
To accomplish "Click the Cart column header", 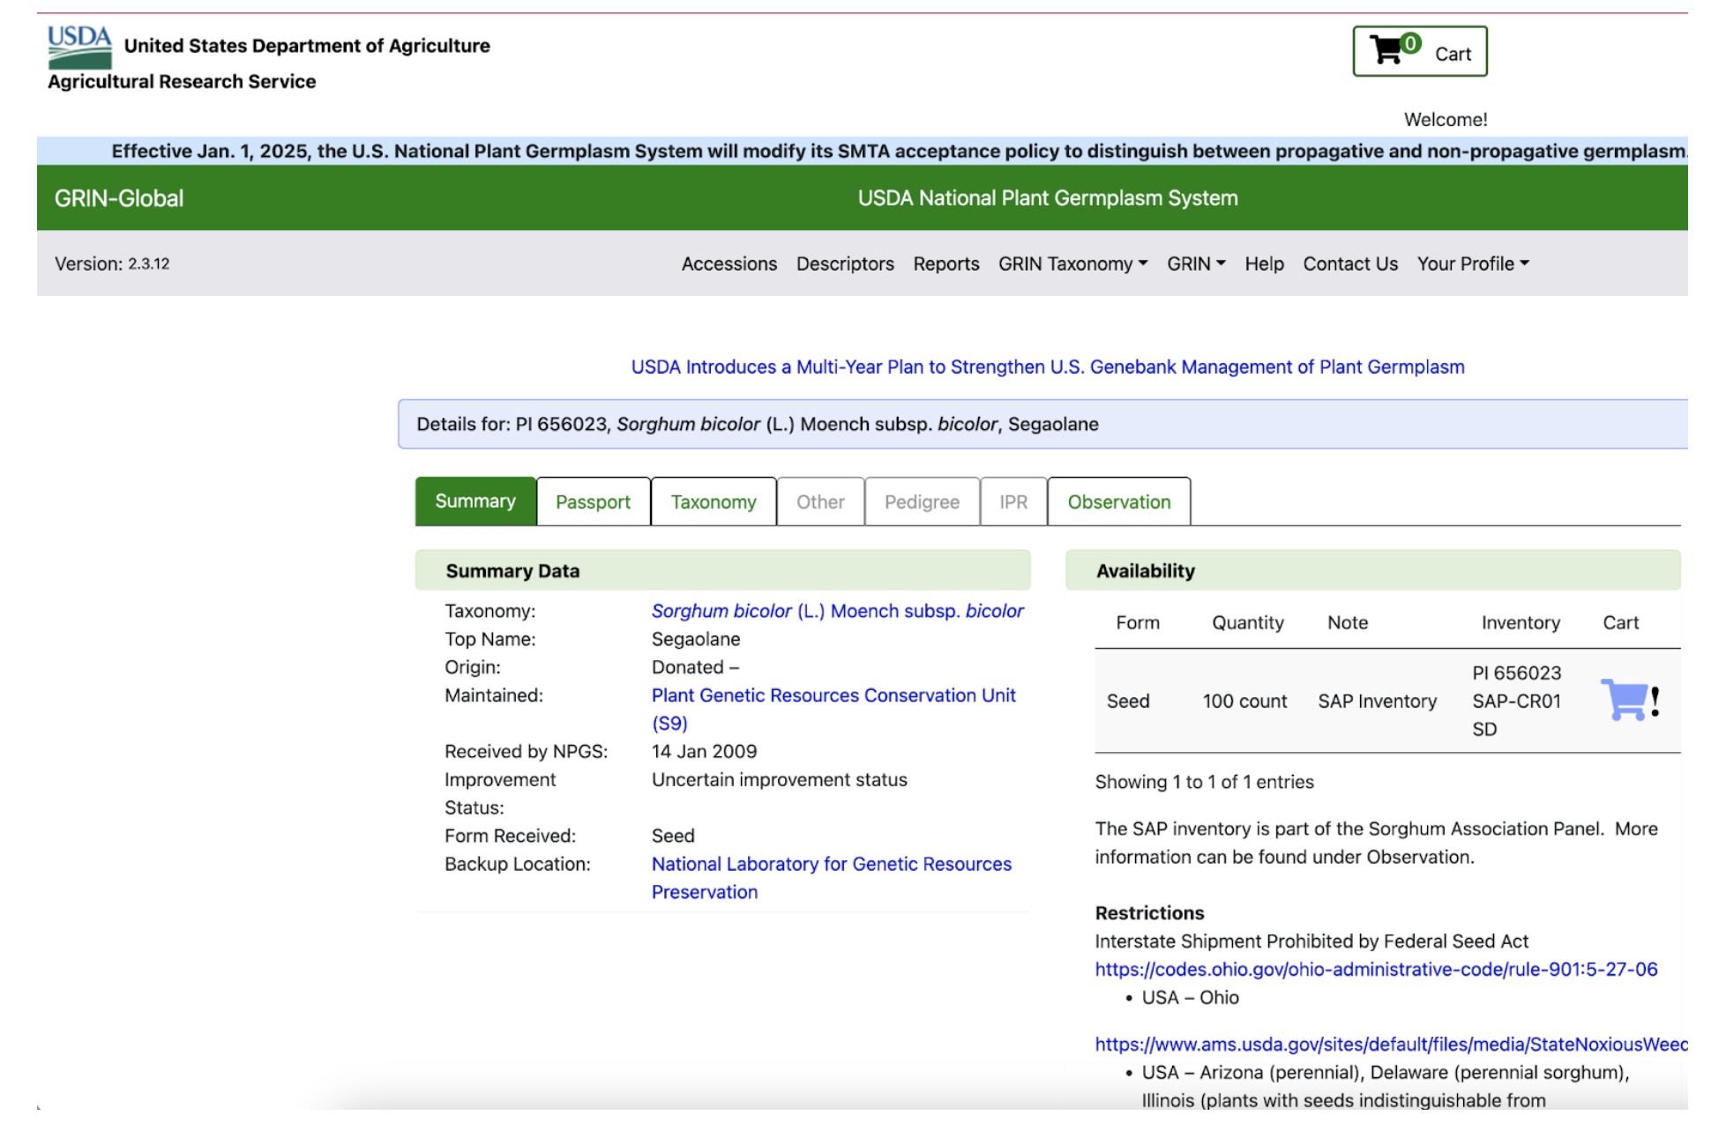I will pos(1620,622).
